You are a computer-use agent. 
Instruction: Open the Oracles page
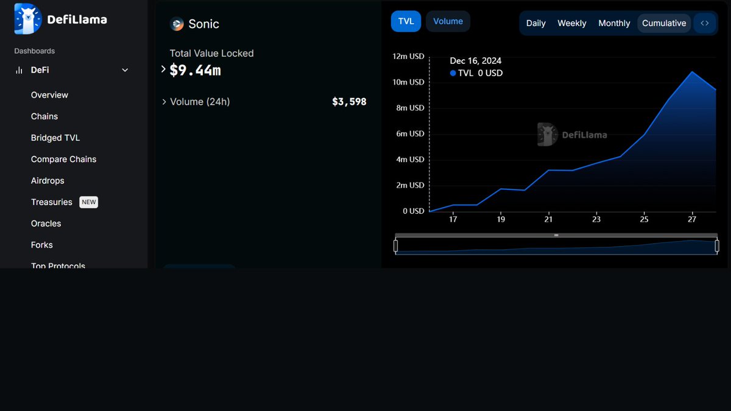[46, 223]
